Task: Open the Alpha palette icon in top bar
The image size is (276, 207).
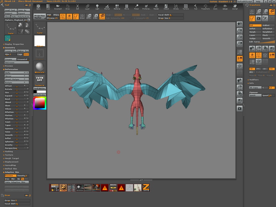Action: coord(38,7)
